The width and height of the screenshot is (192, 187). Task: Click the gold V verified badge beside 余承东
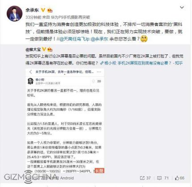tap(43, 10)
